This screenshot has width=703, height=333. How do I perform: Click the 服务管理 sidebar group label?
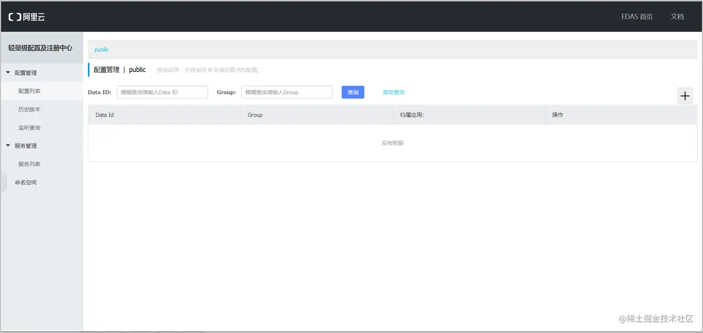tap(26, 146)
